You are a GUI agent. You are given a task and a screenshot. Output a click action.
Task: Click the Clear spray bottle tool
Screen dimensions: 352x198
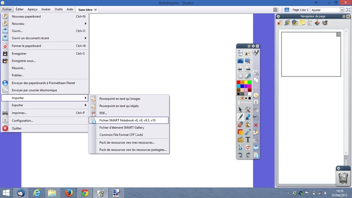coord(240,147)
